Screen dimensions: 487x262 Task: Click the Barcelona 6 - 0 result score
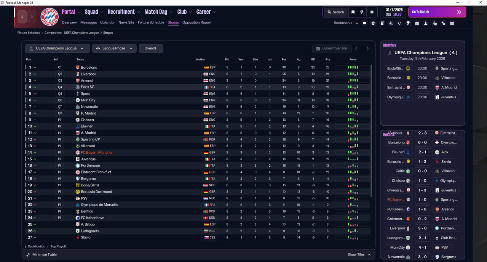pyautogui.click(x=422, y=143)
